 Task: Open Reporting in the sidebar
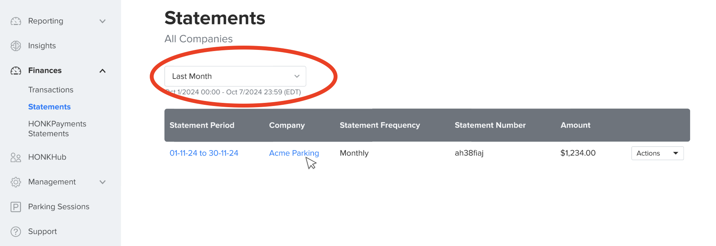click(46, 21)
